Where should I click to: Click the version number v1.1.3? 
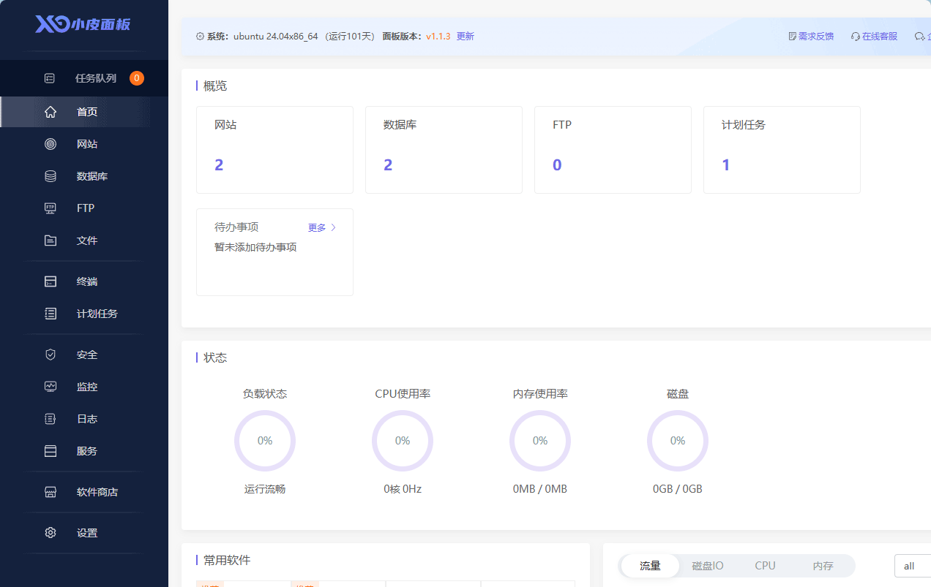tap(438, 36)
